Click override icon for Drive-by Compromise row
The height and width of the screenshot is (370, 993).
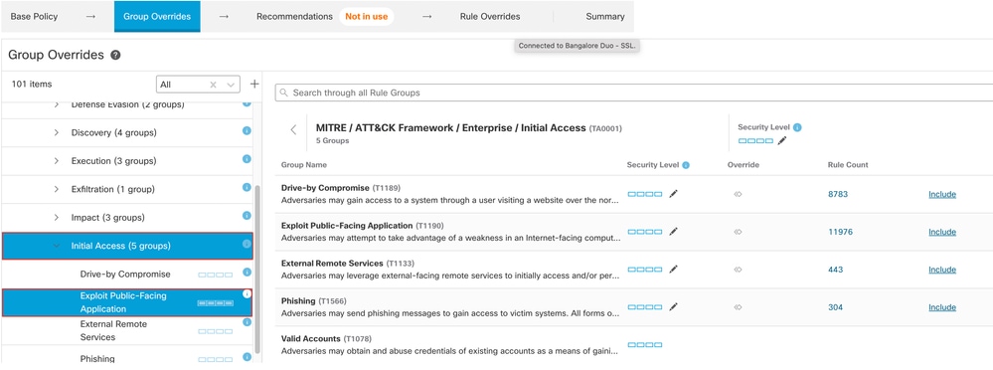click(738, 194)
